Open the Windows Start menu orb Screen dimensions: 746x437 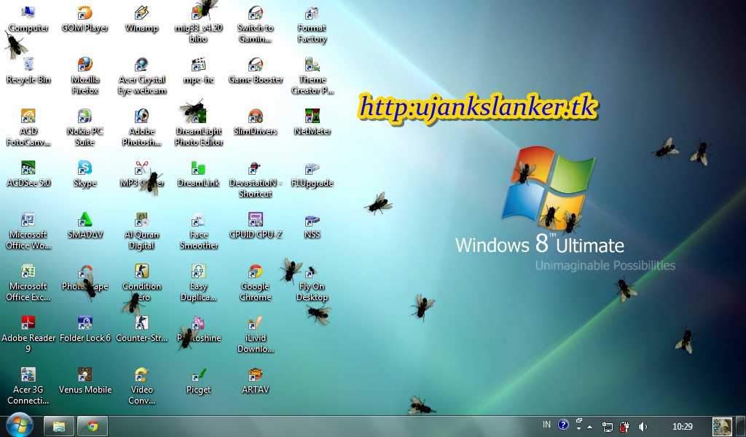20,425
